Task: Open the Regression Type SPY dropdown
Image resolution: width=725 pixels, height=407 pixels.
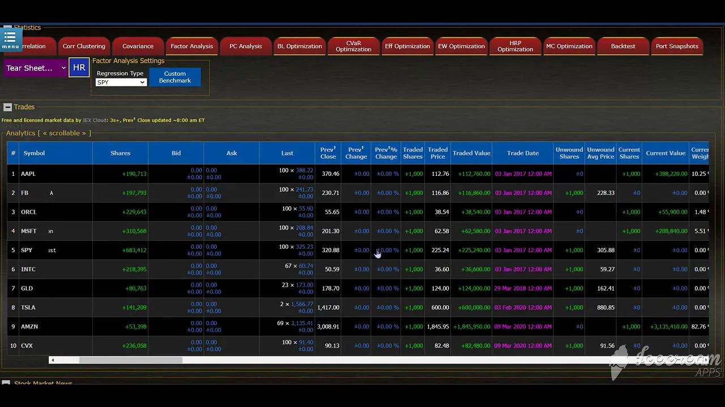Action: point(121,83)
